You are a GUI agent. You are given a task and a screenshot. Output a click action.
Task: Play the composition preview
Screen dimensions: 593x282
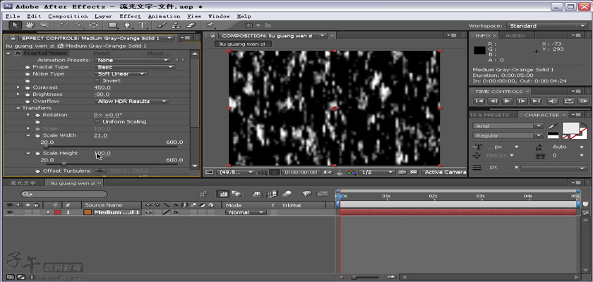coord(508,101)
